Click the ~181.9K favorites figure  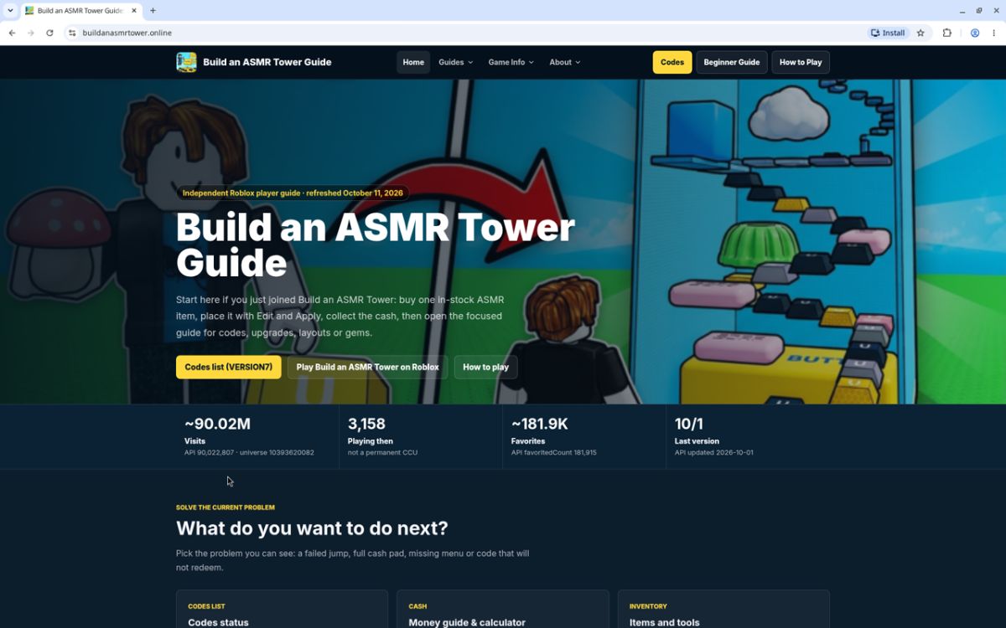pyautogui.click(x=540, y=425)
